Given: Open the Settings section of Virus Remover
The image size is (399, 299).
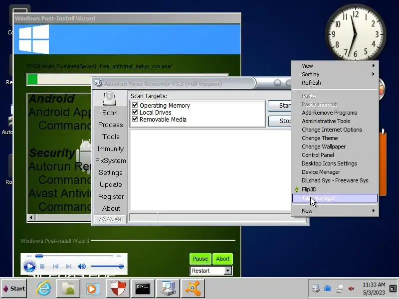Looking at the screenshot, I should pos(110,172).
